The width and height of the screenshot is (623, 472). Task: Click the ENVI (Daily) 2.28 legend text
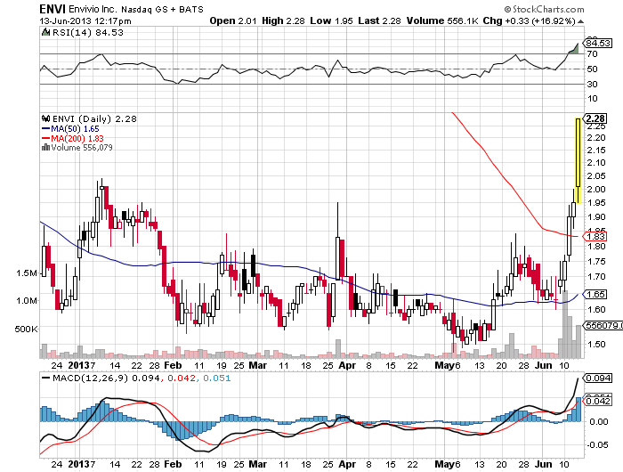click(94, 119)
